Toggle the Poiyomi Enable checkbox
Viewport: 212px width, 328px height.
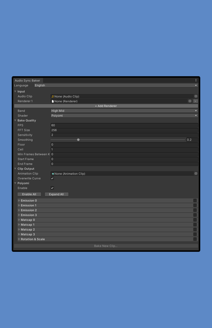coord(52,188)
